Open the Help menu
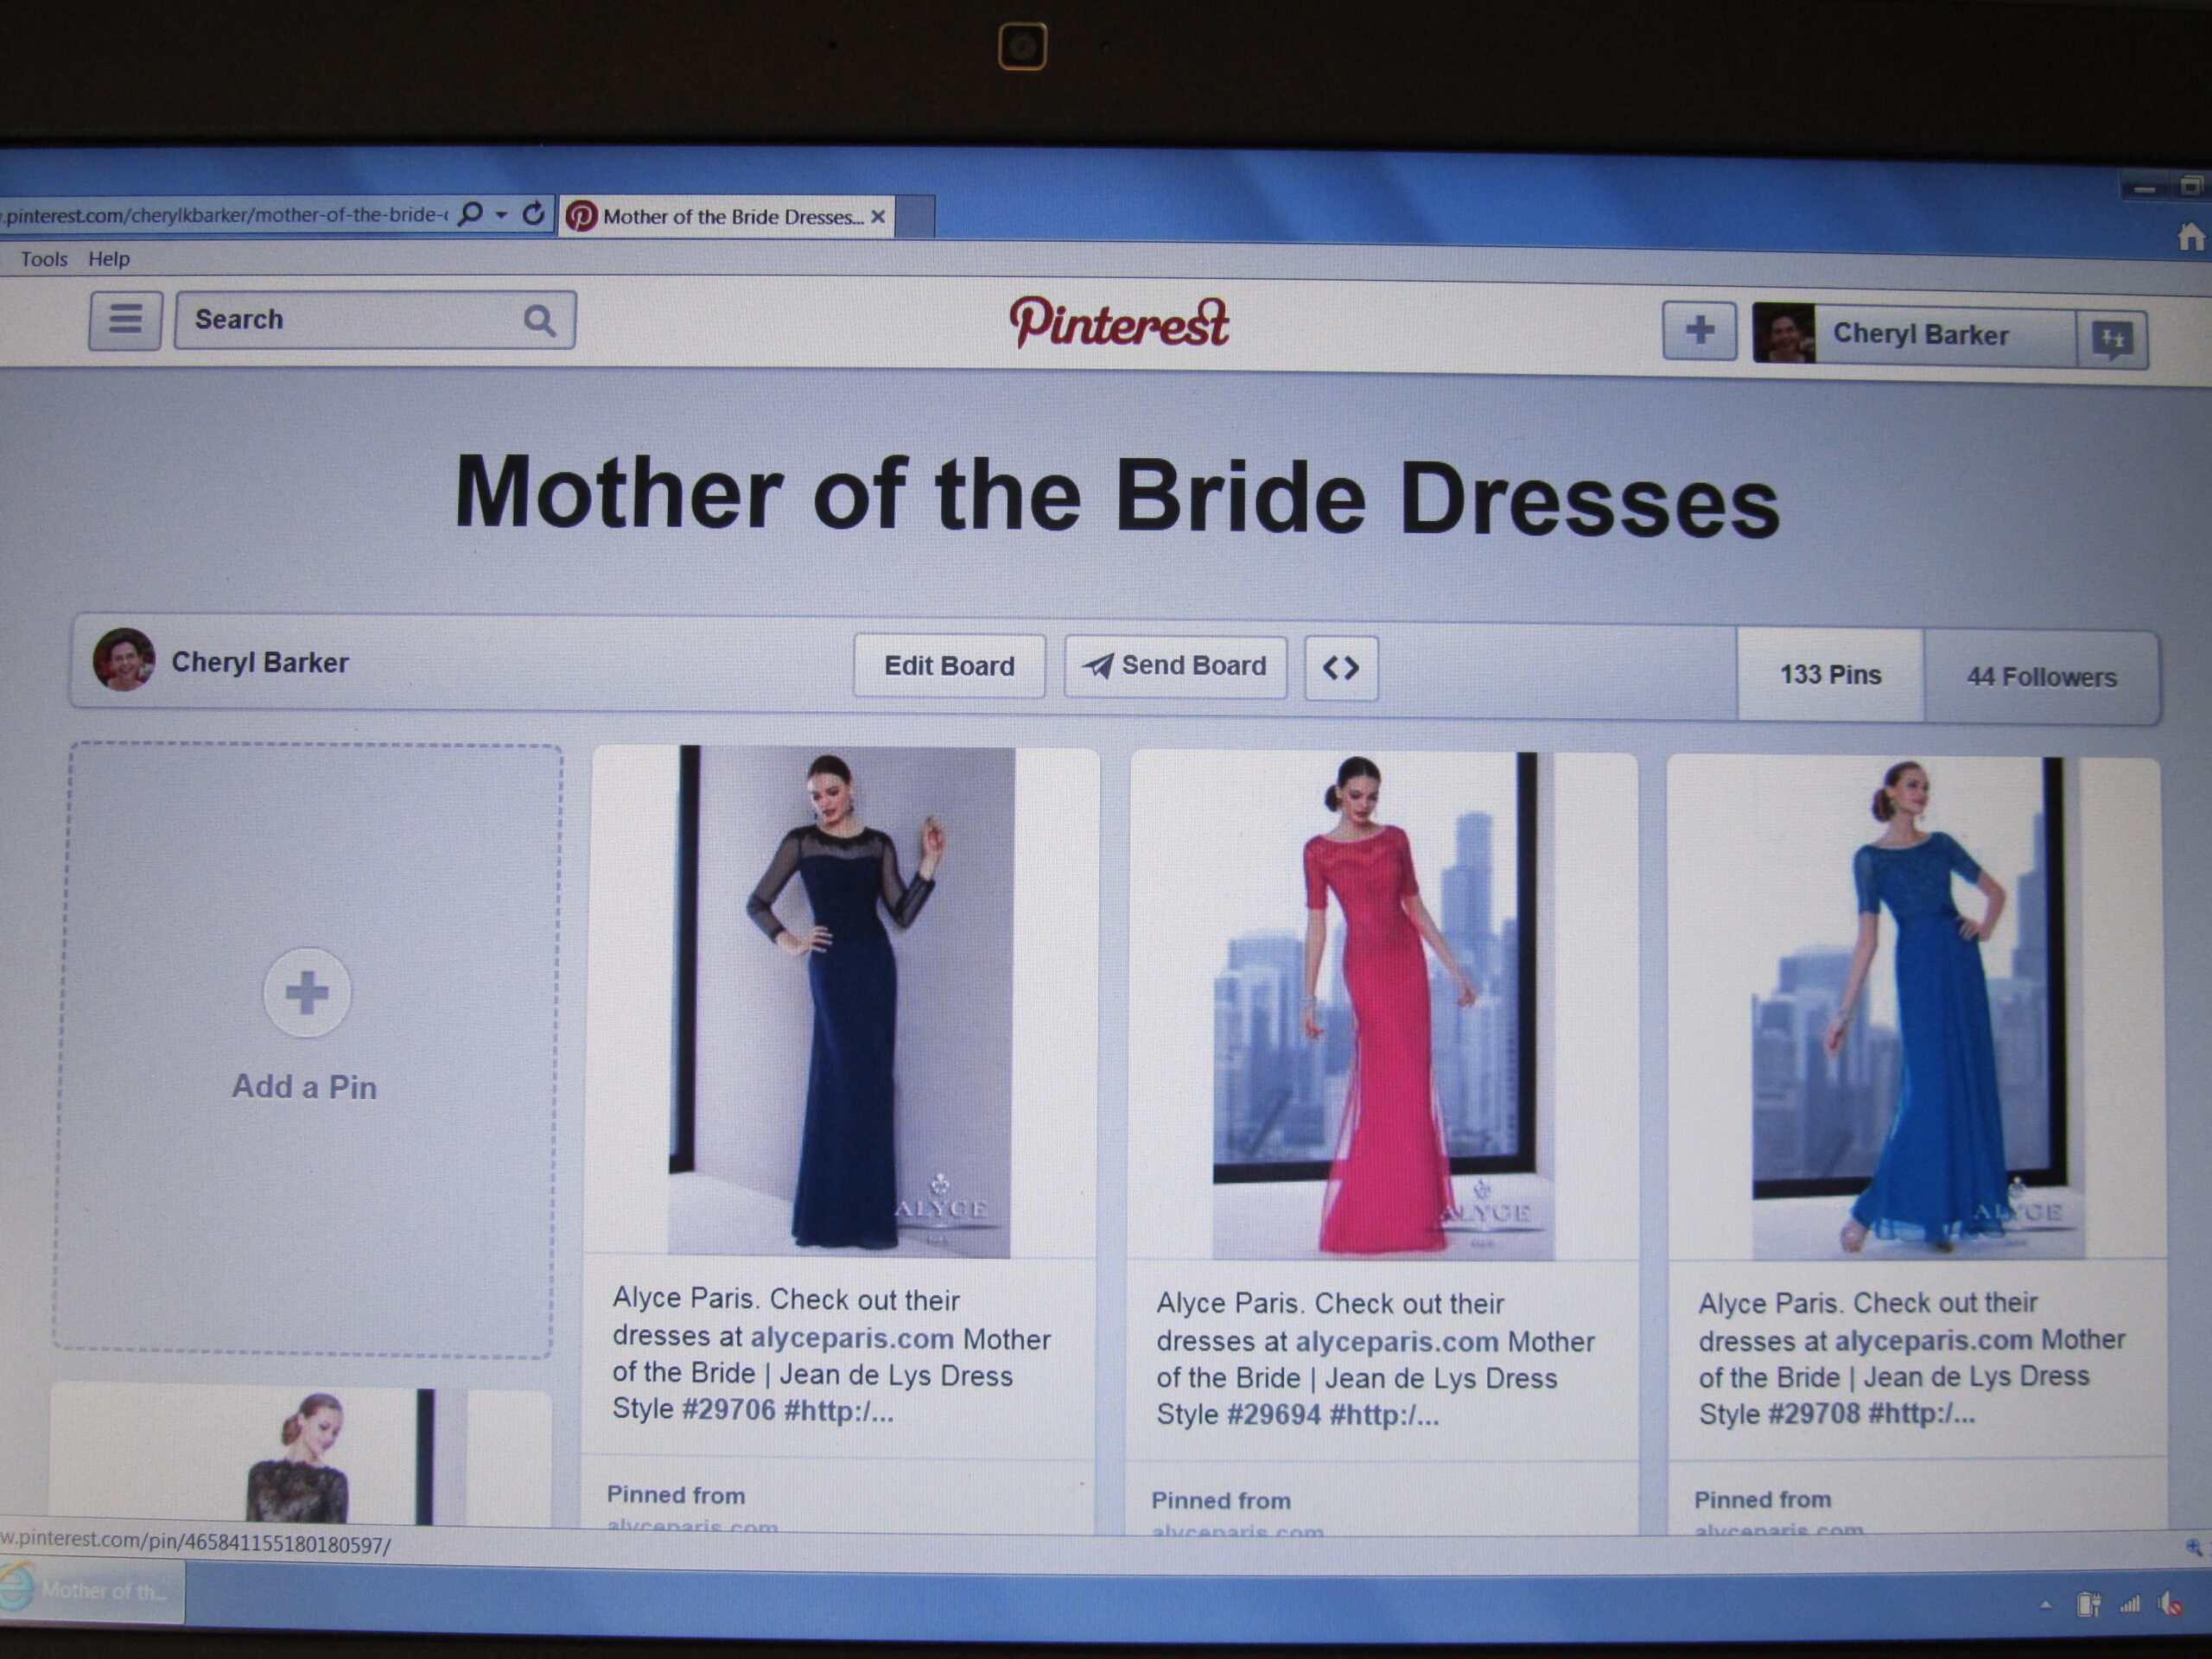This screenshot has width=2212, height=1659. pyautogui.click(x=109, y=259)
